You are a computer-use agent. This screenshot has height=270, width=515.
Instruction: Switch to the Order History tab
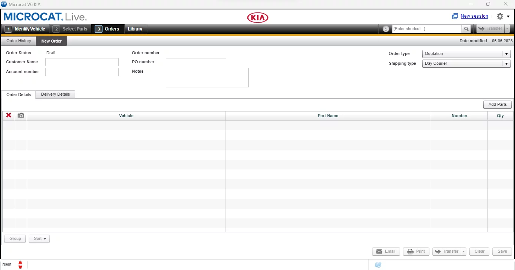[x=19, y=41]
